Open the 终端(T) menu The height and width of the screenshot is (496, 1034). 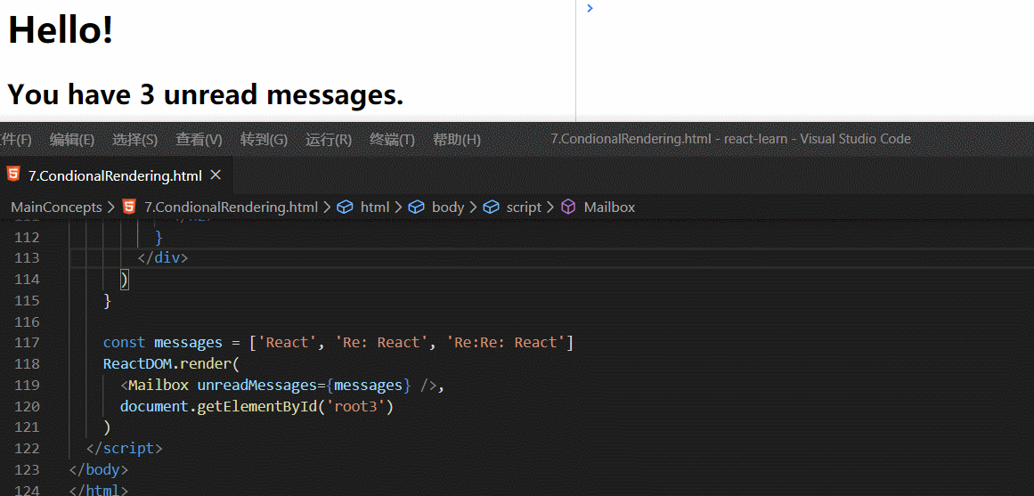392,140
